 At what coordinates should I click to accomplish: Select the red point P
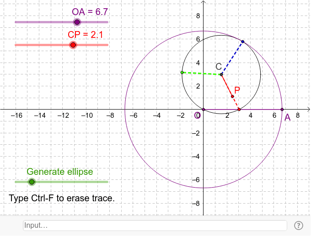tap(232, 96)
